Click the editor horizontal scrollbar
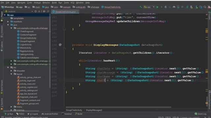Screen dimensions: 211x118 click(x=118, y=107)
